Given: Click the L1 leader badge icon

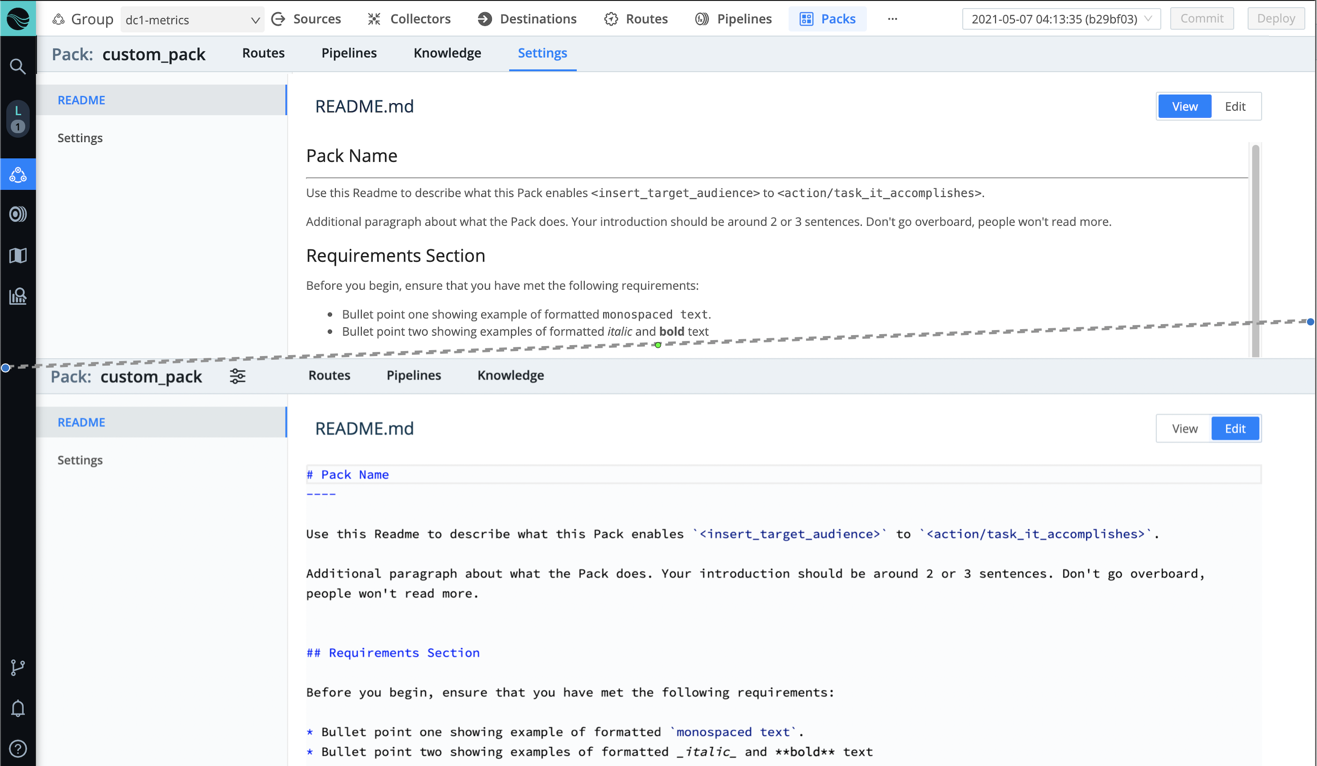Looking at the screenshot, I should (x=18, y=119).
